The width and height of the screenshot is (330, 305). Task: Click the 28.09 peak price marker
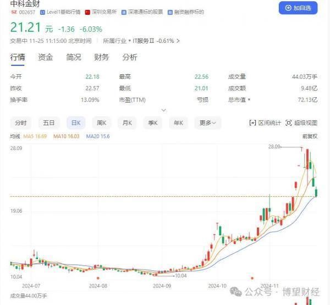[274, 147]
